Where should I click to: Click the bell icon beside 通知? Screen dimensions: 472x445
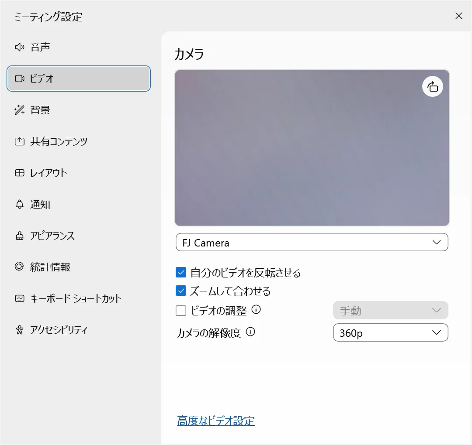click(x=19, y=204)
